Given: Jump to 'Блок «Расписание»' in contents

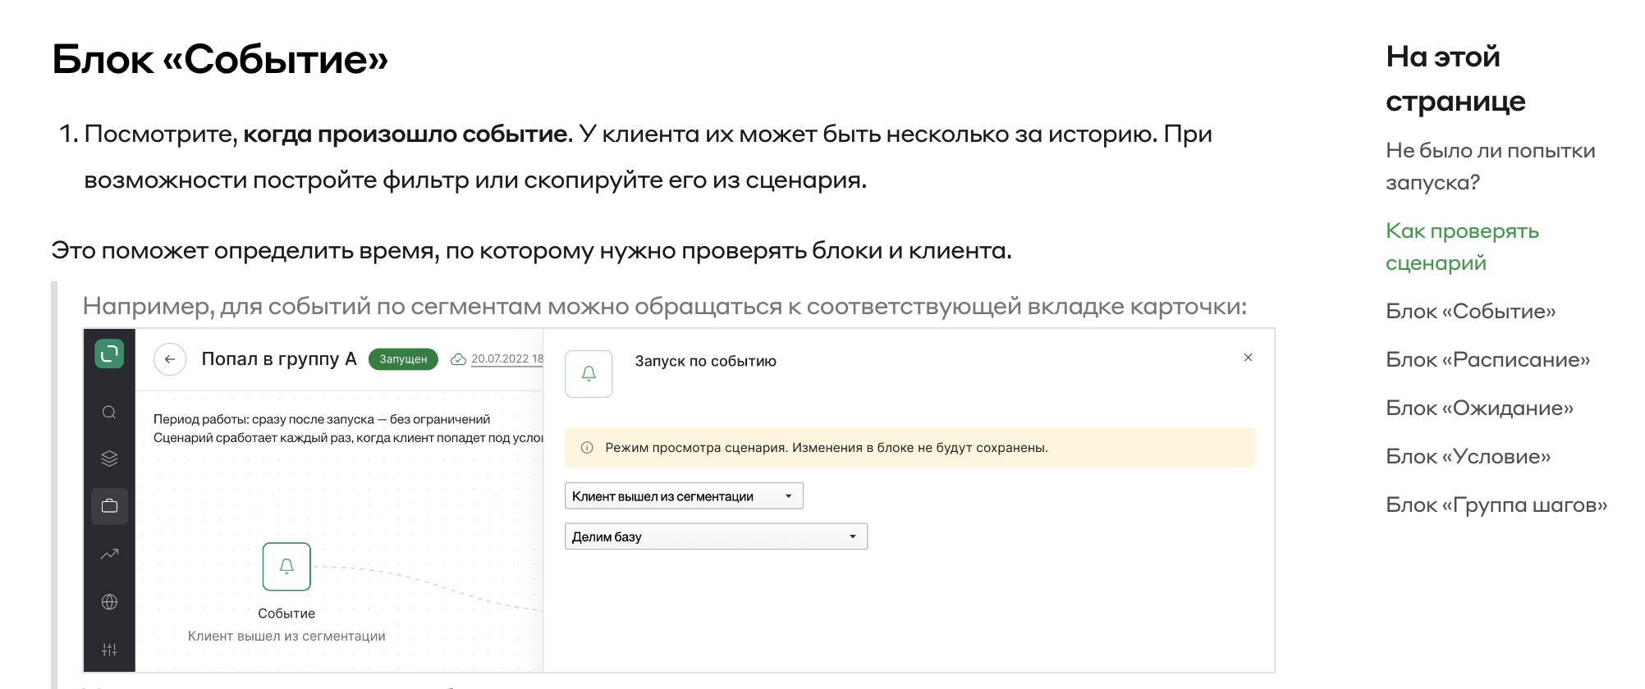Looking at the screenshot, I should click(x=1487, y=360).
